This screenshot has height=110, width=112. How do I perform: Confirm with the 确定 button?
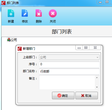(63, 95)
